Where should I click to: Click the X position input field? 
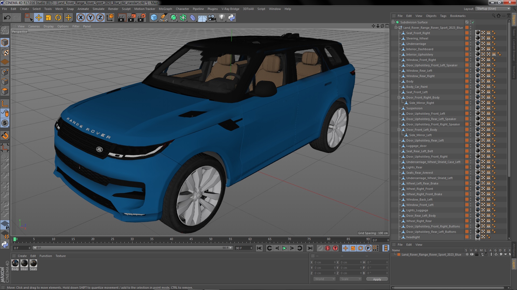325,262
